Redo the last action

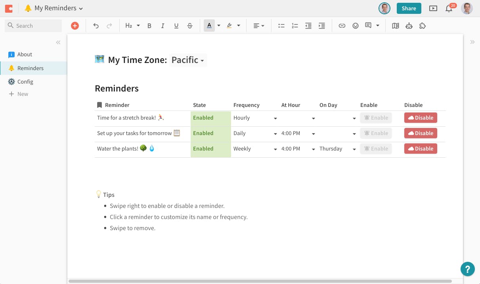(x=109, y=26)
